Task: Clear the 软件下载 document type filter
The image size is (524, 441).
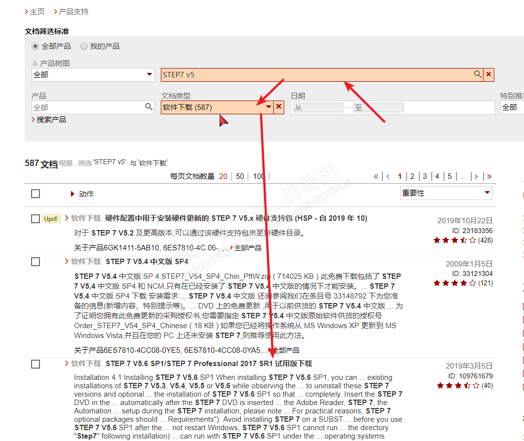Action: [x=278, y=107]
